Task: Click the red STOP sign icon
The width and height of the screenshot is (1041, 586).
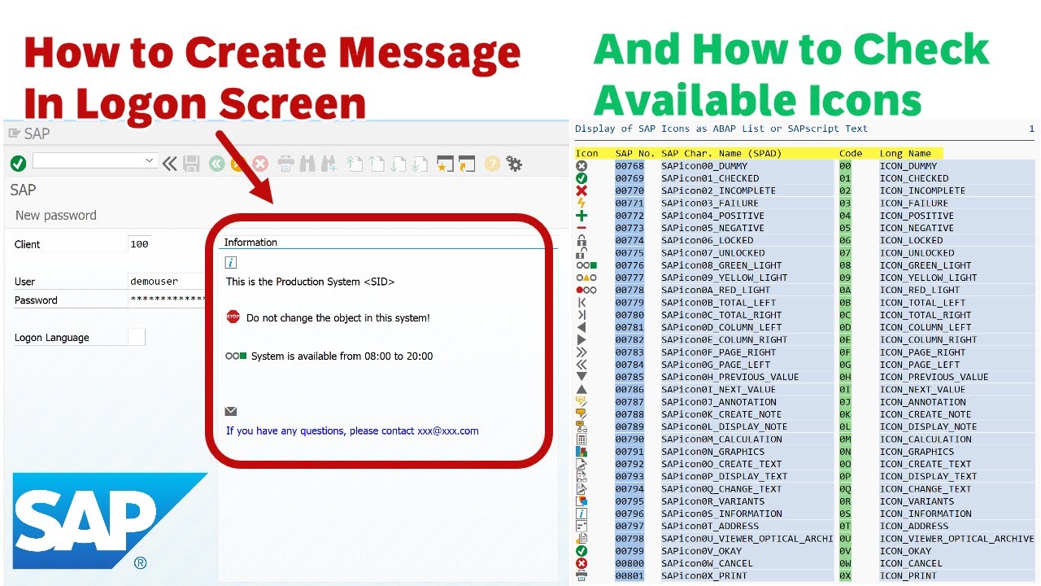Action: point(233,317)
